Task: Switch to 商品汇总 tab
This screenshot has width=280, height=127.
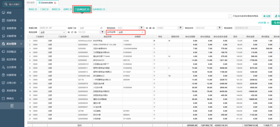Action: (33, 9)
